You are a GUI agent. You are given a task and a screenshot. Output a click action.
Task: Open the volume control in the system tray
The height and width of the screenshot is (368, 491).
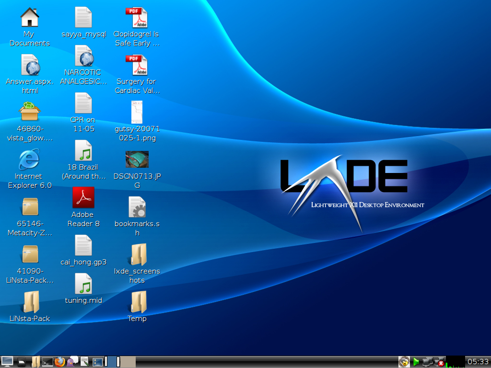pyautogui.click(x=416, y=362)
